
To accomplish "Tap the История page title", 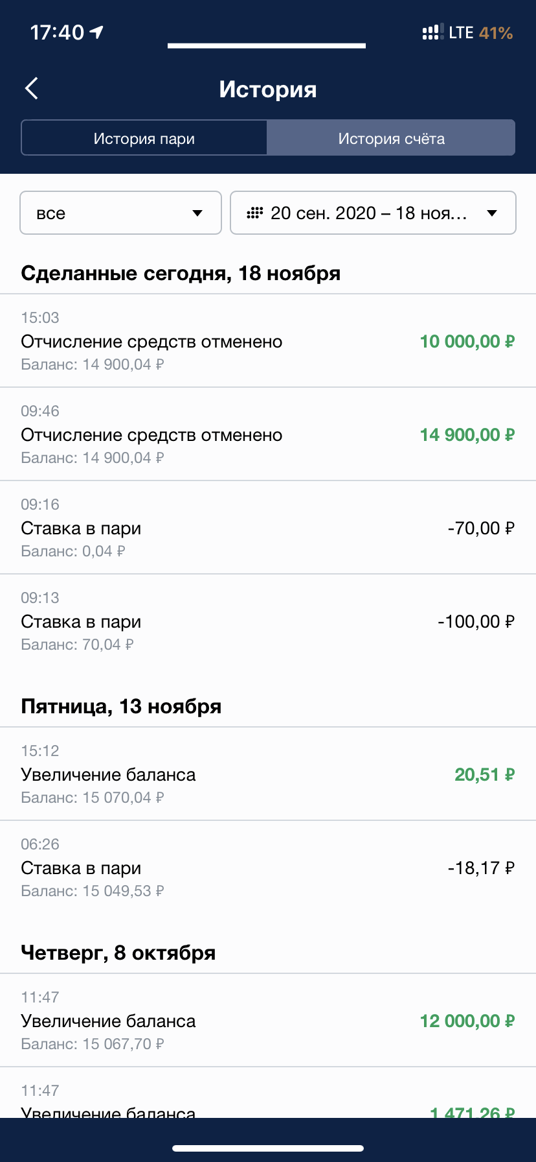I will (x=268, y=89).
